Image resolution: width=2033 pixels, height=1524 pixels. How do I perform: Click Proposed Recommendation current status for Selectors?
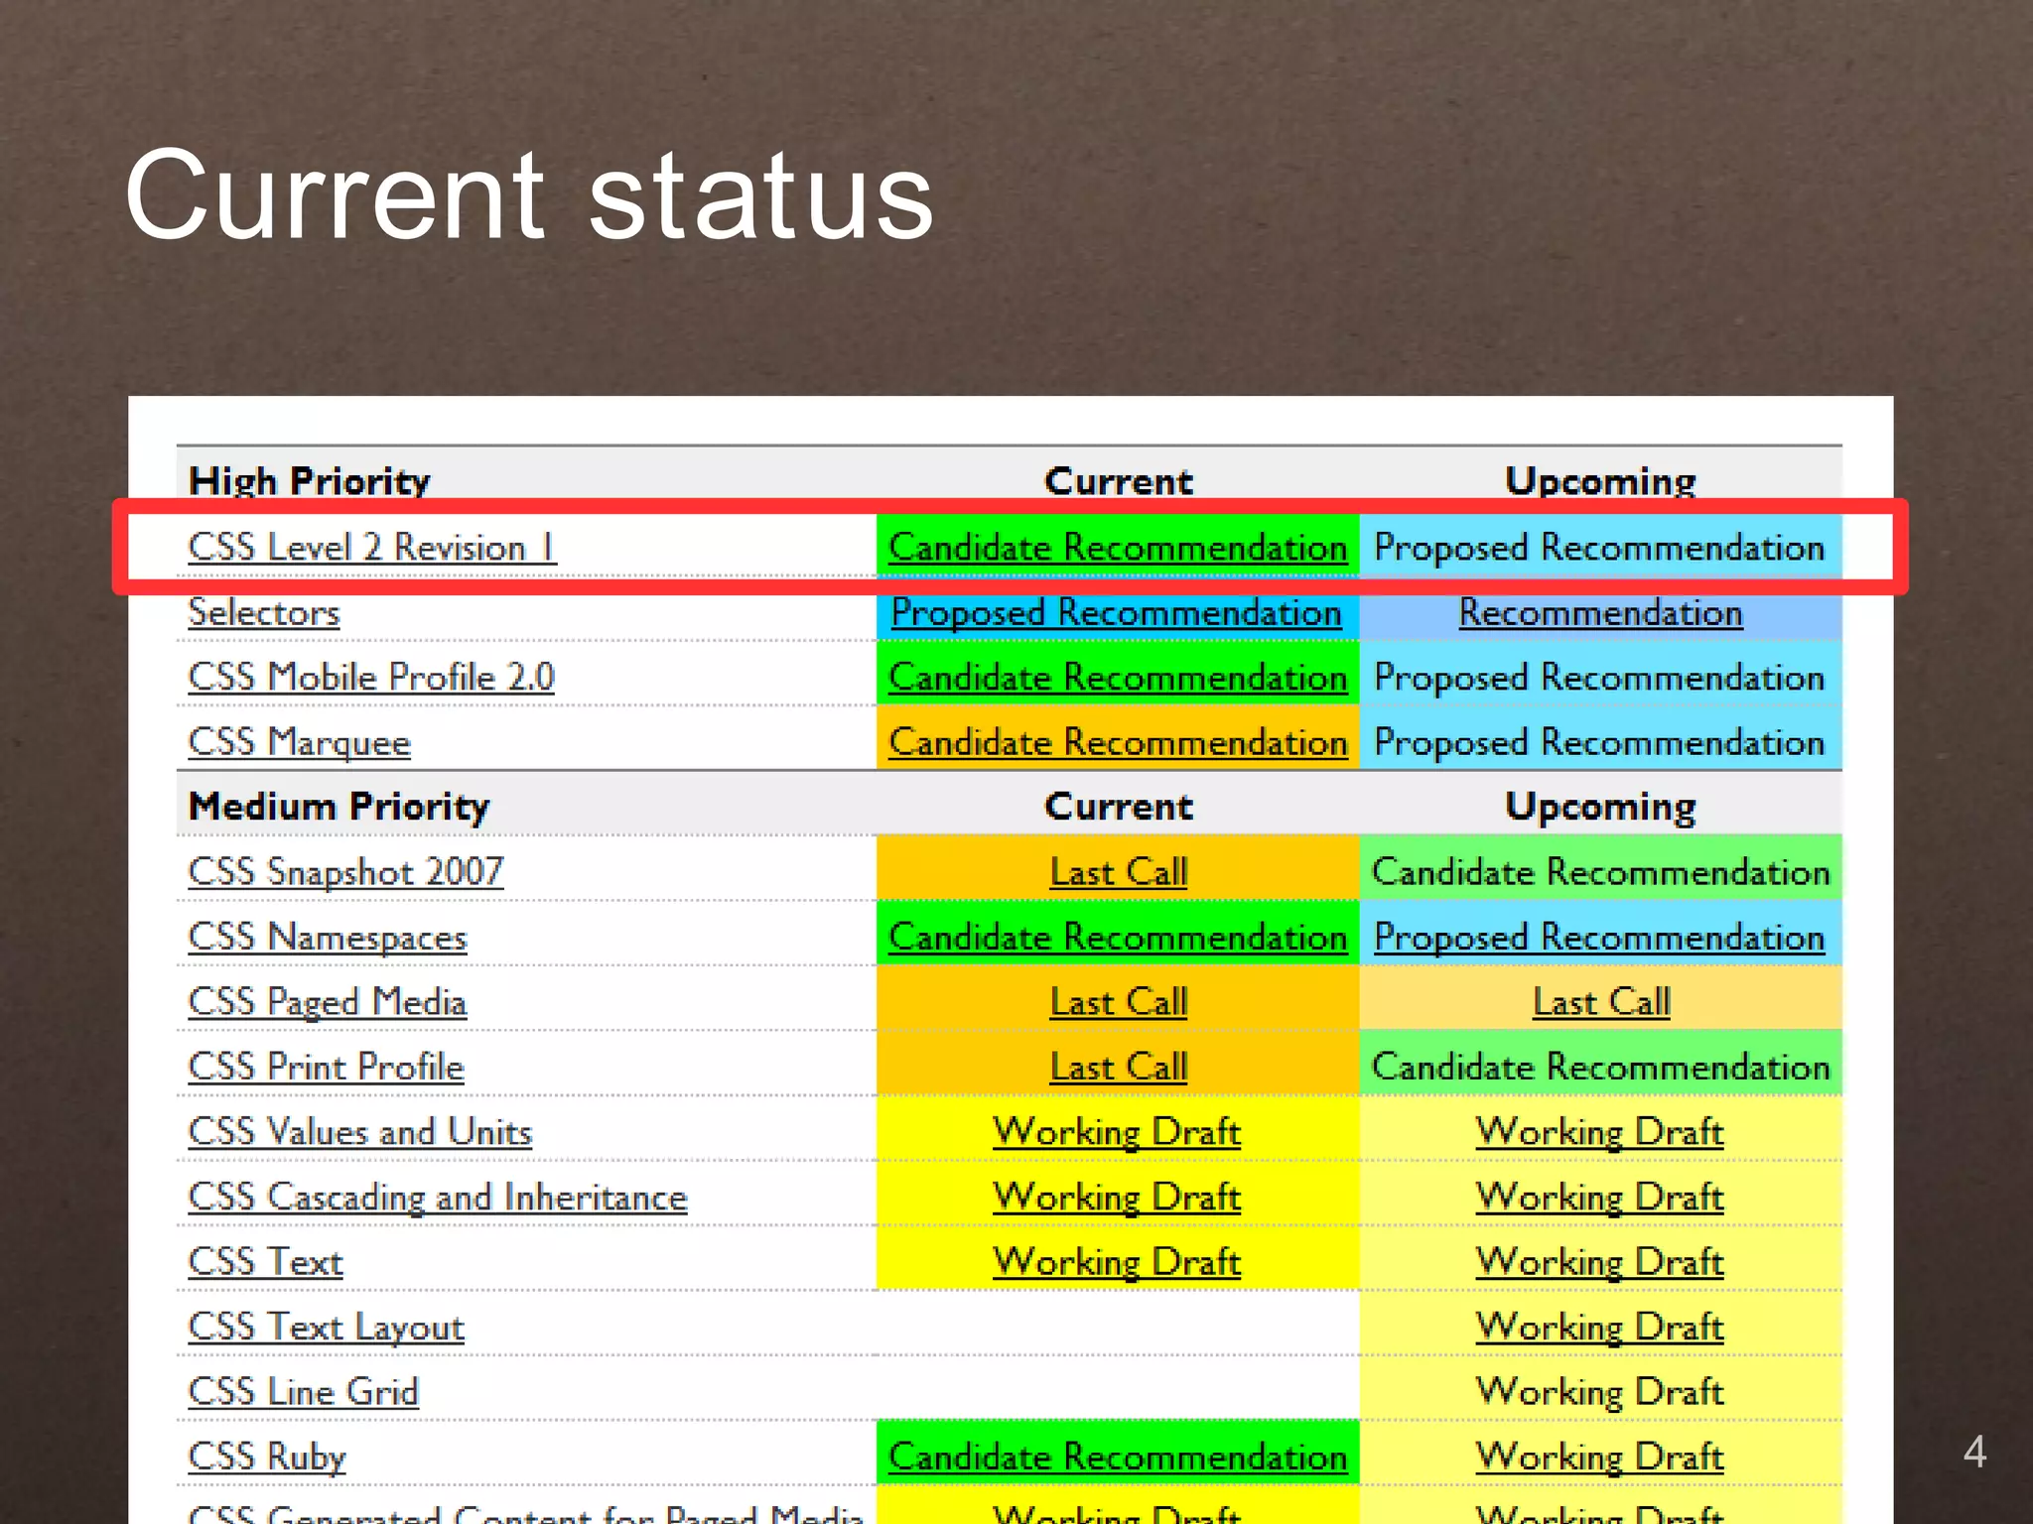click(x=1117, y=612)
